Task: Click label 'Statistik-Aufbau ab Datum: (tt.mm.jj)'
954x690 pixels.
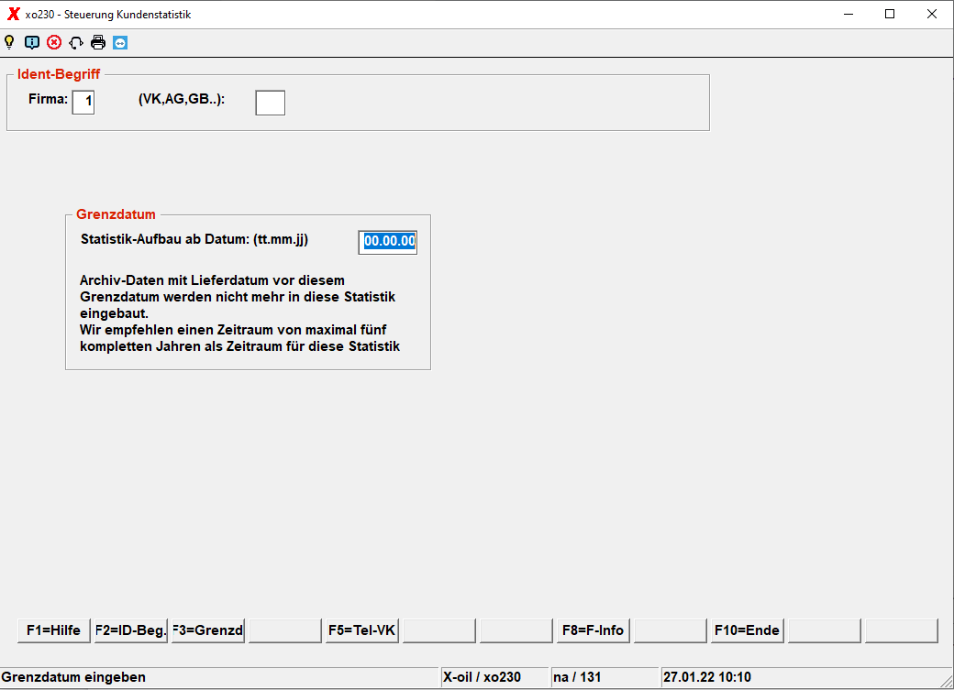Action: point(194,239)
